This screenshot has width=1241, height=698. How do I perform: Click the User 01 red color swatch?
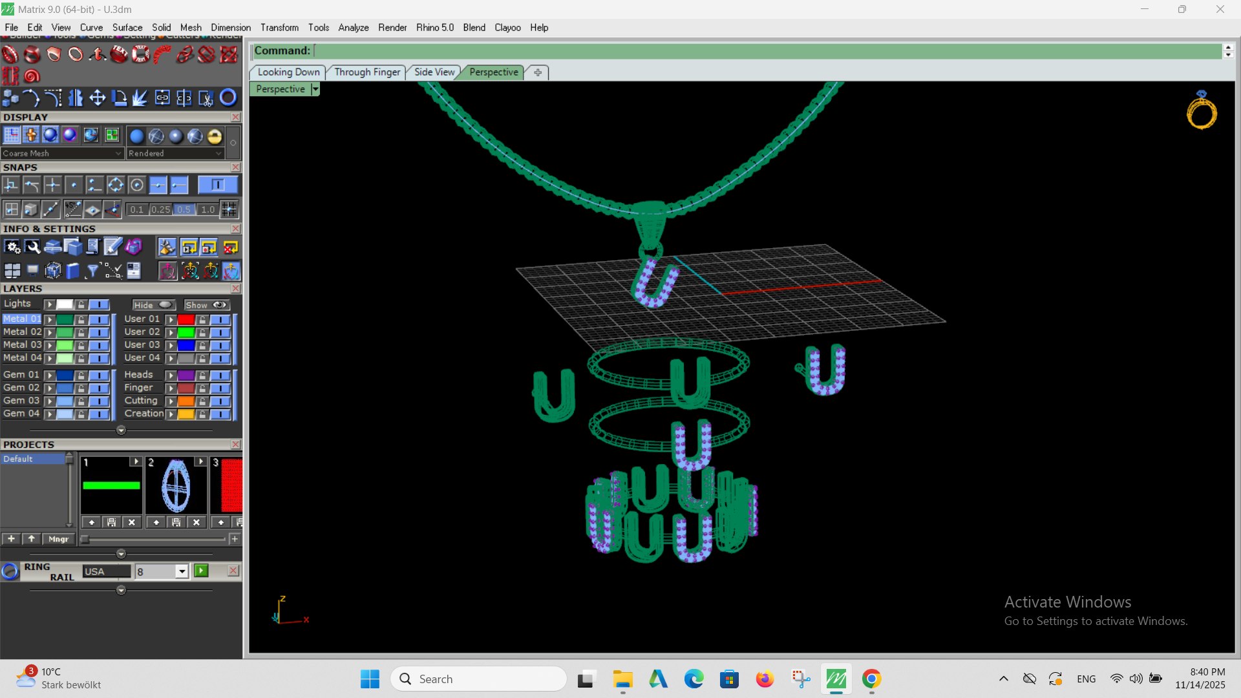186,319
